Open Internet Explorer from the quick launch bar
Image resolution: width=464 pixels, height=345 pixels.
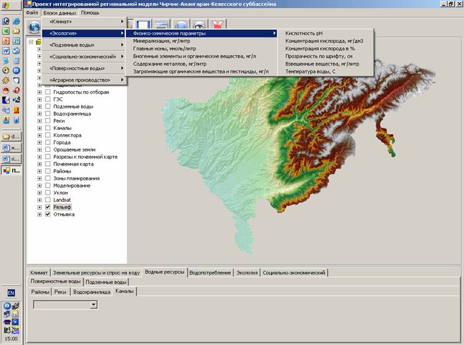tap(16, 21)
